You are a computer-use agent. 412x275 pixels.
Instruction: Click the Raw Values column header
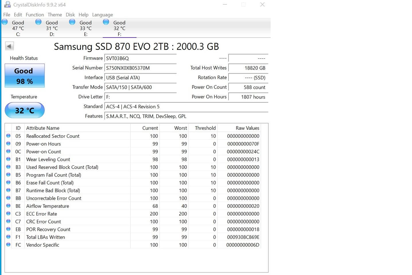click(239, 128)
